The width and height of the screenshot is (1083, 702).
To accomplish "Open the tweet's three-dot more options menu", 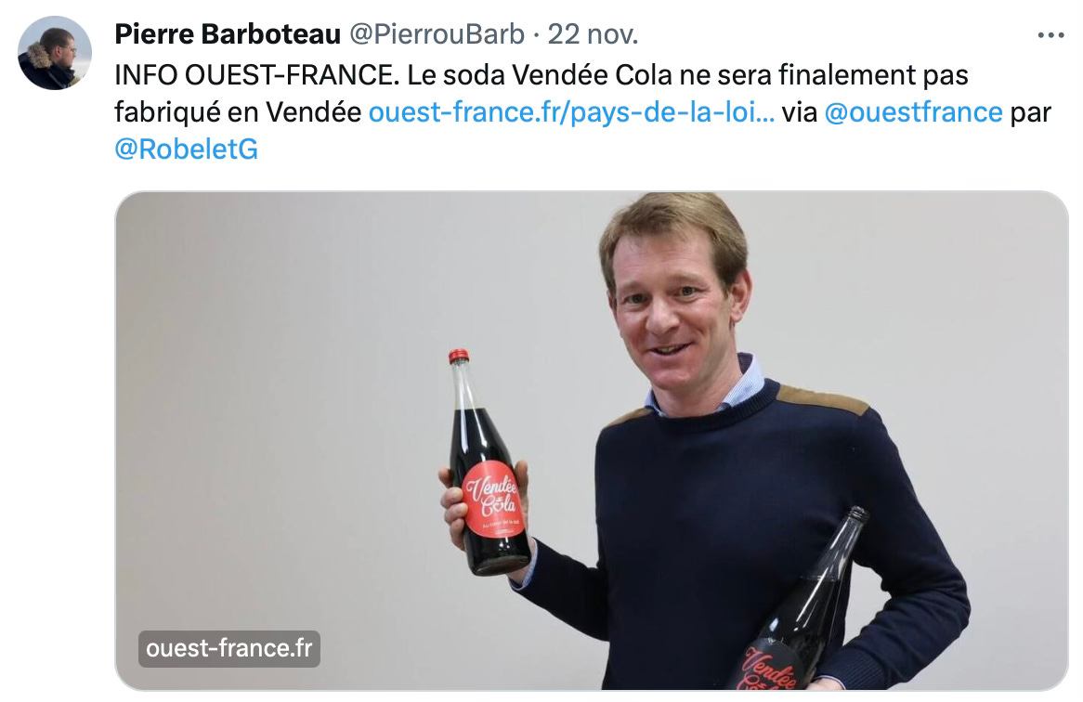I will [x=1050, y=35].
